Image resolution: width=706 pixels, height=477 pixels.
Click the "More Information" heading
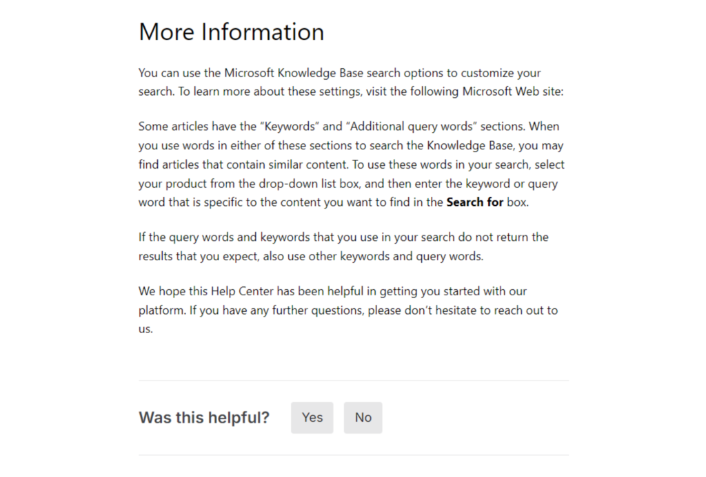231,32
